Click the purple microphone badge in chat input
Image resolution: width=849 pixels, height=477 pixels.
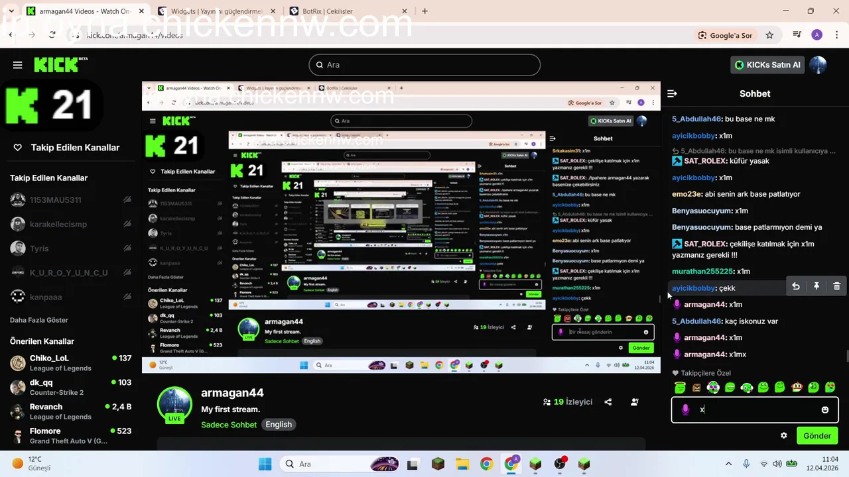685,409
